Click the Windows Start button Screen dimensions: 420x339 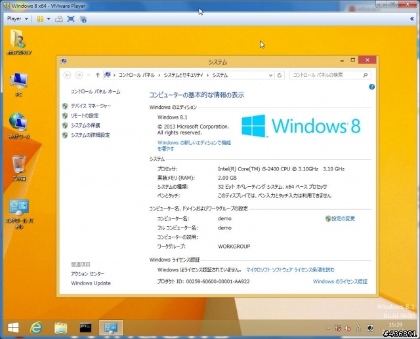click(13, 327)
